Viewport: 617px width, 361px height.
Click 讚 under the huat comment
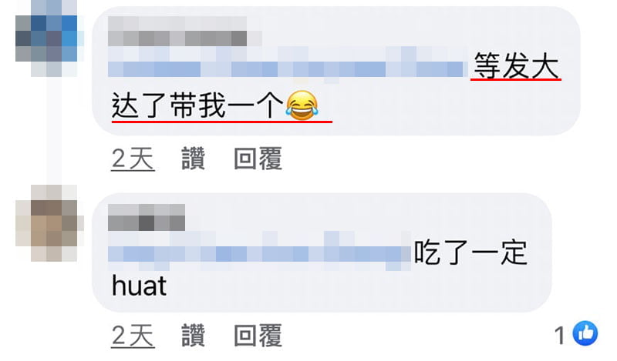coord(194,336)
